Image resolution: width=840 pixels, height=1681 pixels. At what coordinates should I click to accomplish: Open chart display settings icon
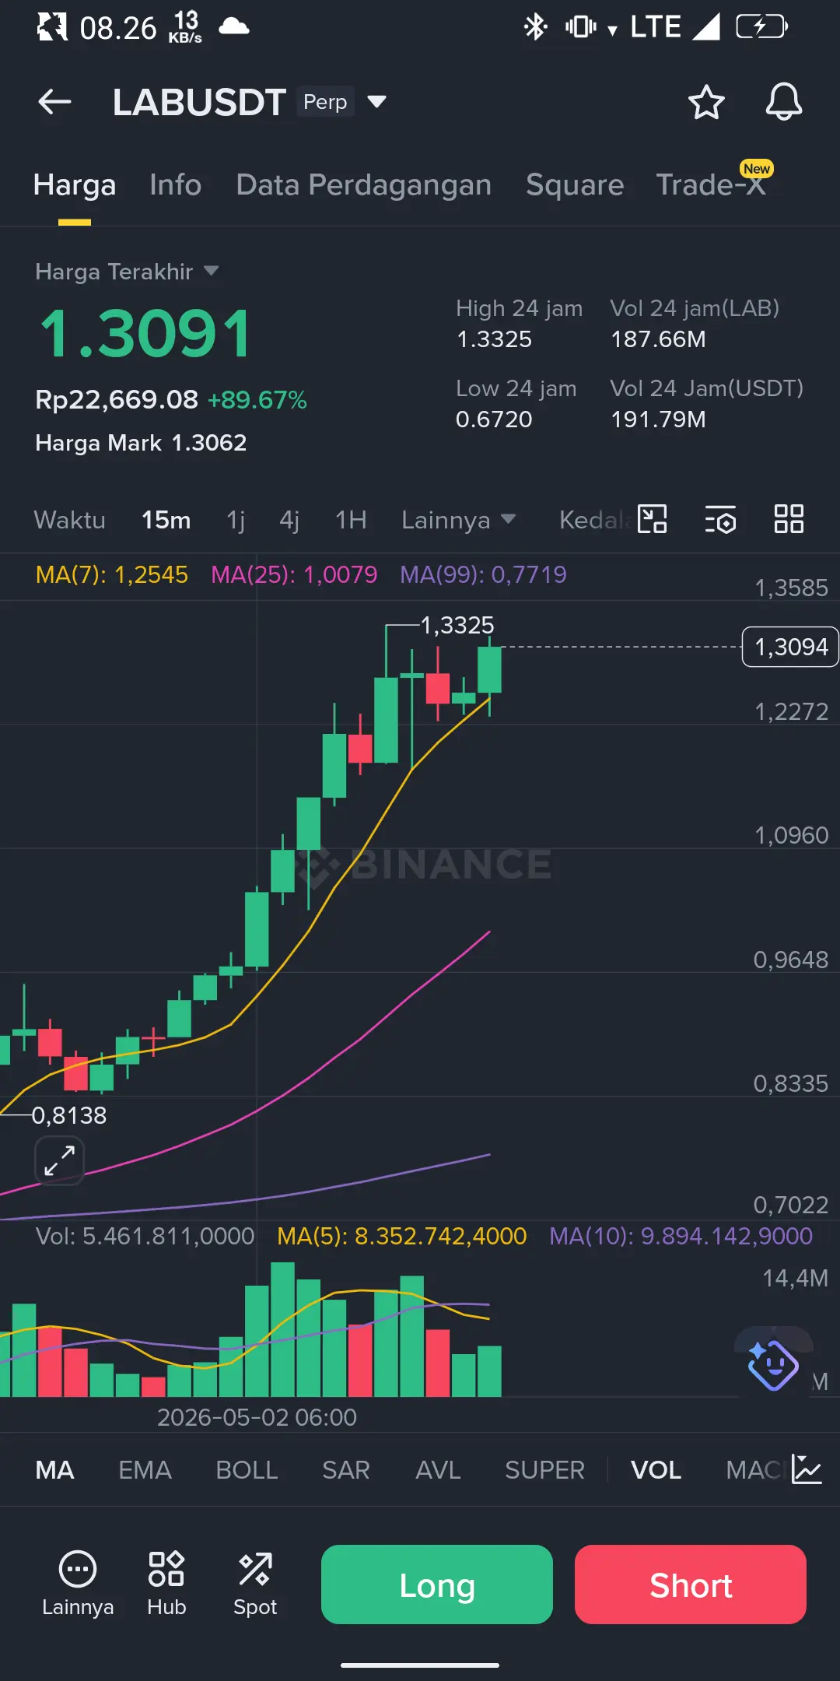pos(721,519)
